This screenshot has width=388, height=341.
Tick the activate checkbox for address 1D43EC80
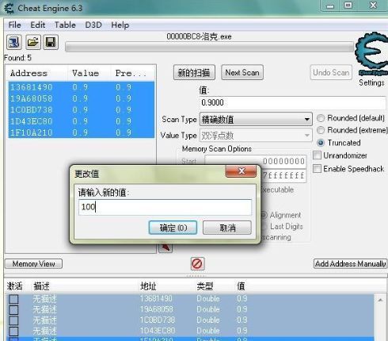click(x=13, y=331)
